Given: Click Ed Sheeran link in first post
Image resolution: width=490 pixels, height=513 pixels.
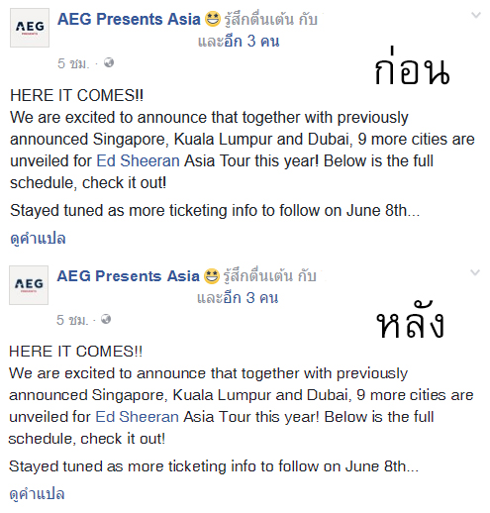Looking at the screenshot, I should pos(138,161).
